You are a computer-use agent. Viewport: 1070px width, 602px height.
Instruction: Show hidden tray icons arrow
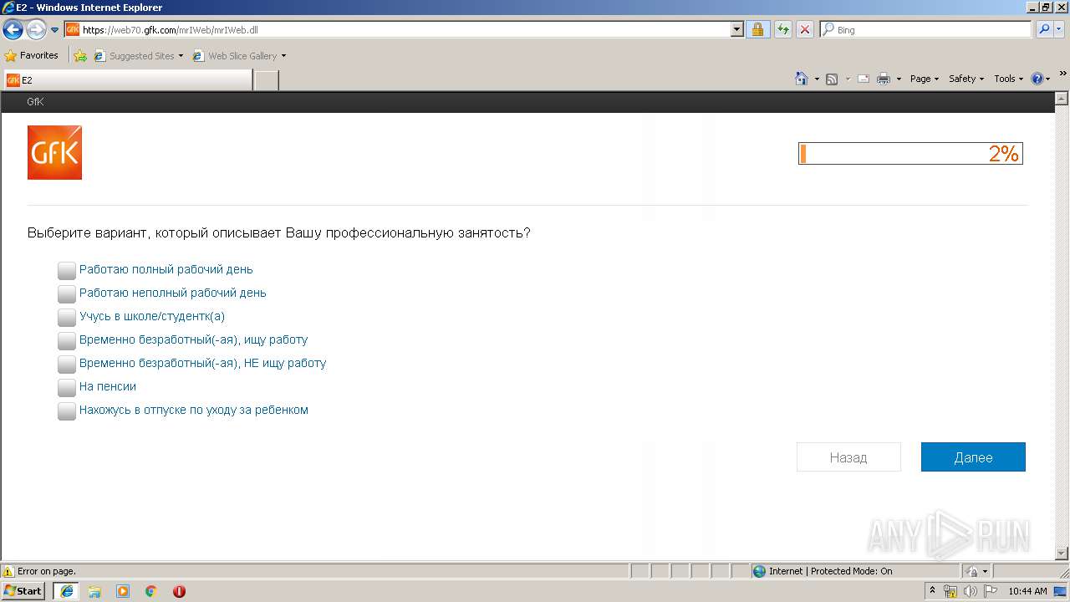933,590
